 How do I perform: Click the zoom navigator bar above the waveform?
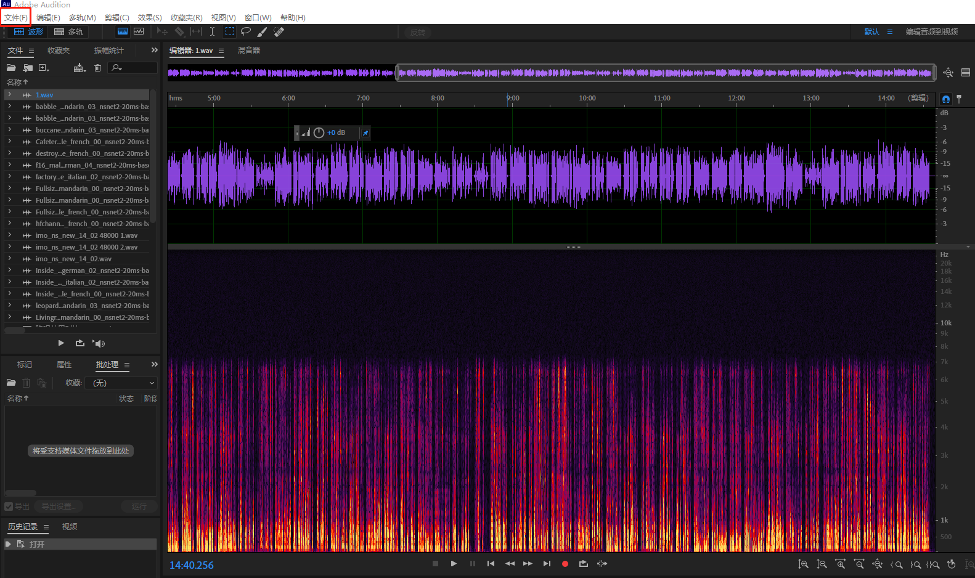666,73
